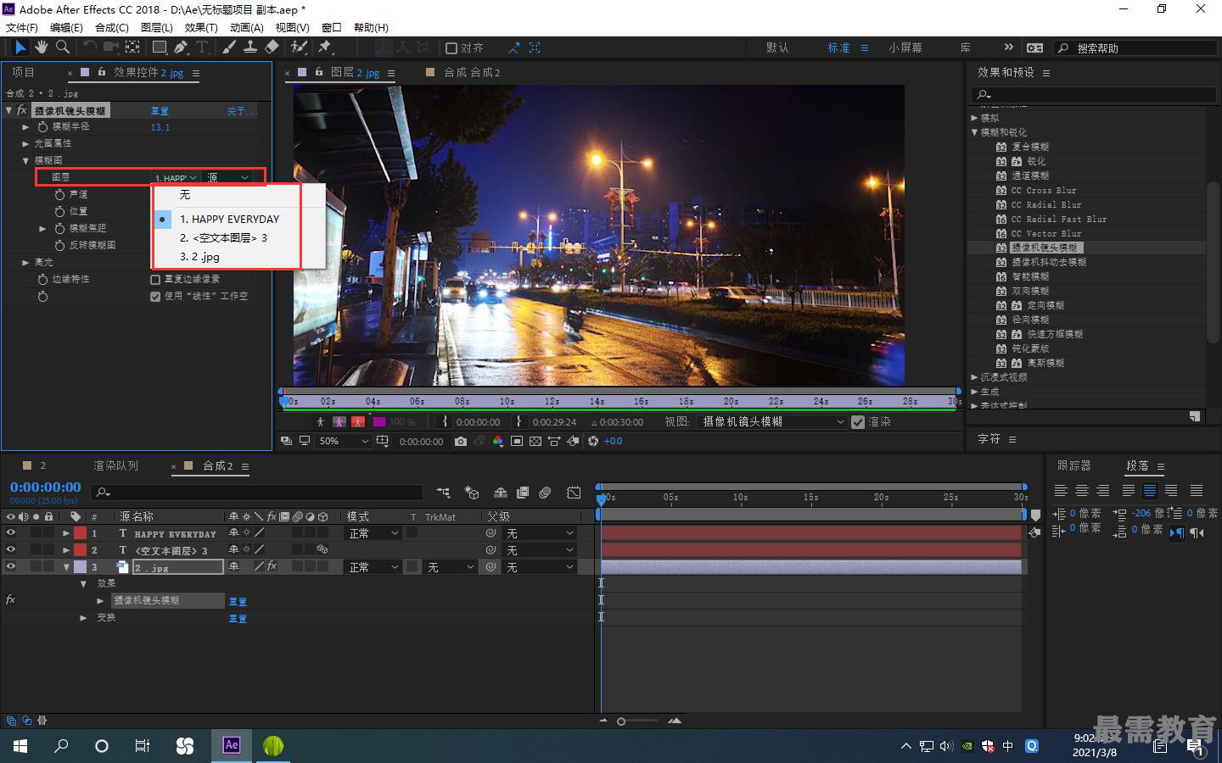1222x763 pixels.
Task: Enable 重复边缘像素 checkbox
Action: (155, 279)
